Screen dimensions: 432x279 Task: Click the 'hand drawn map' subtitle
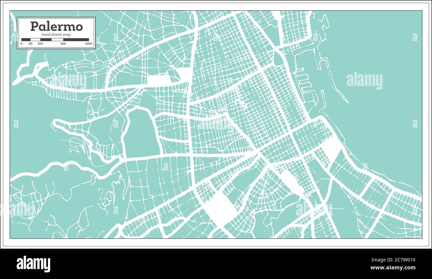pyautogui.click(x=56, y=35)
